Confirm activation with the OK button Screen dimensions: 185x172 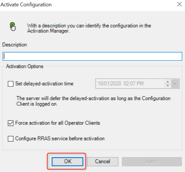(68, 161)
